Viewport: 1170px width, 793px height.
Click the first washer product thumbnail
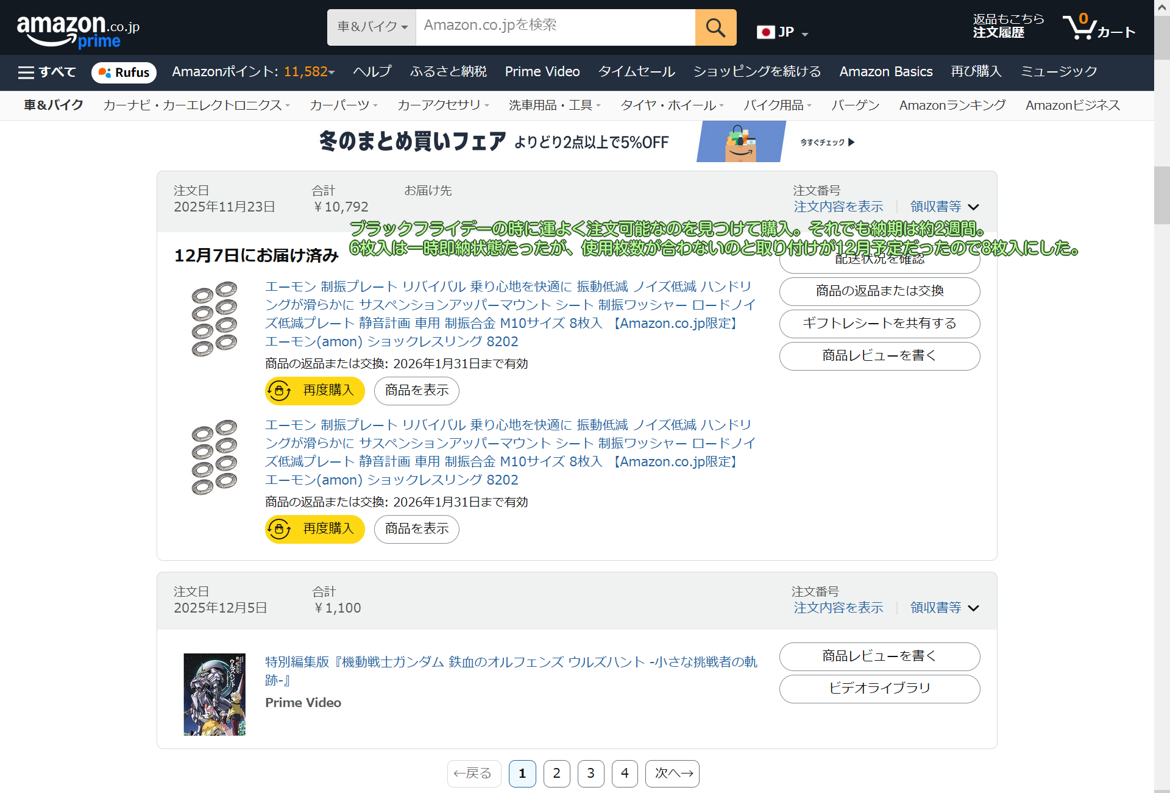(x=214, y=319)
